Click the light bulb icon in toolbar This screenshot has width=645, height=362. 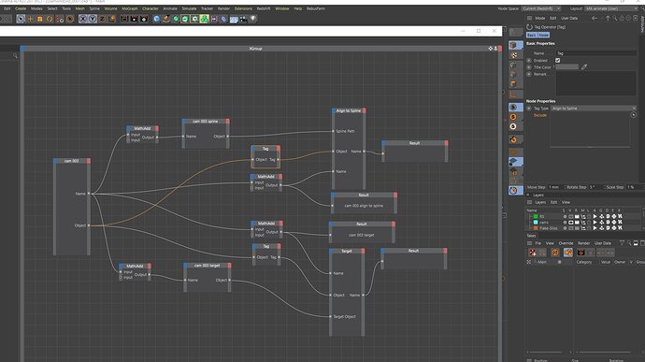pyautogui.click(x=253, y=19)
